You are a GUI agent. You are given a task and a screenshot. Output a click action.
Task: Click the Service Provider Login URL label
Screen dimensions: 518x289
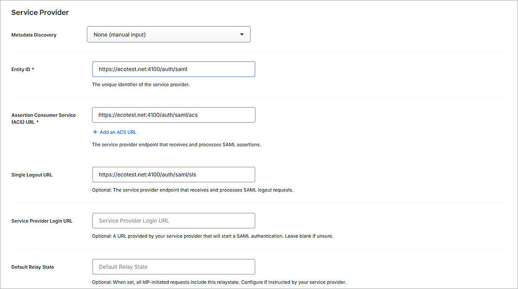(x=42, y=221)
